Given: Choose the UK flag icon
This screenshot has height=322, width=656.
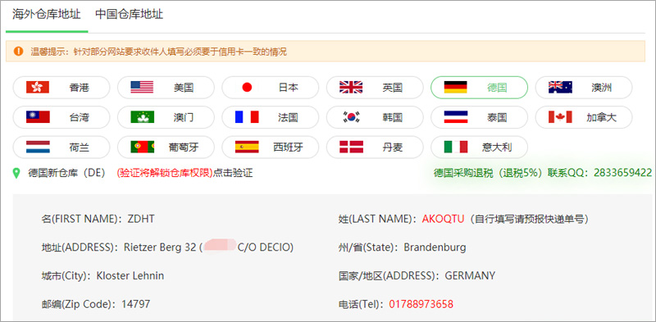Looking at the screenshot, I should 351,88.
